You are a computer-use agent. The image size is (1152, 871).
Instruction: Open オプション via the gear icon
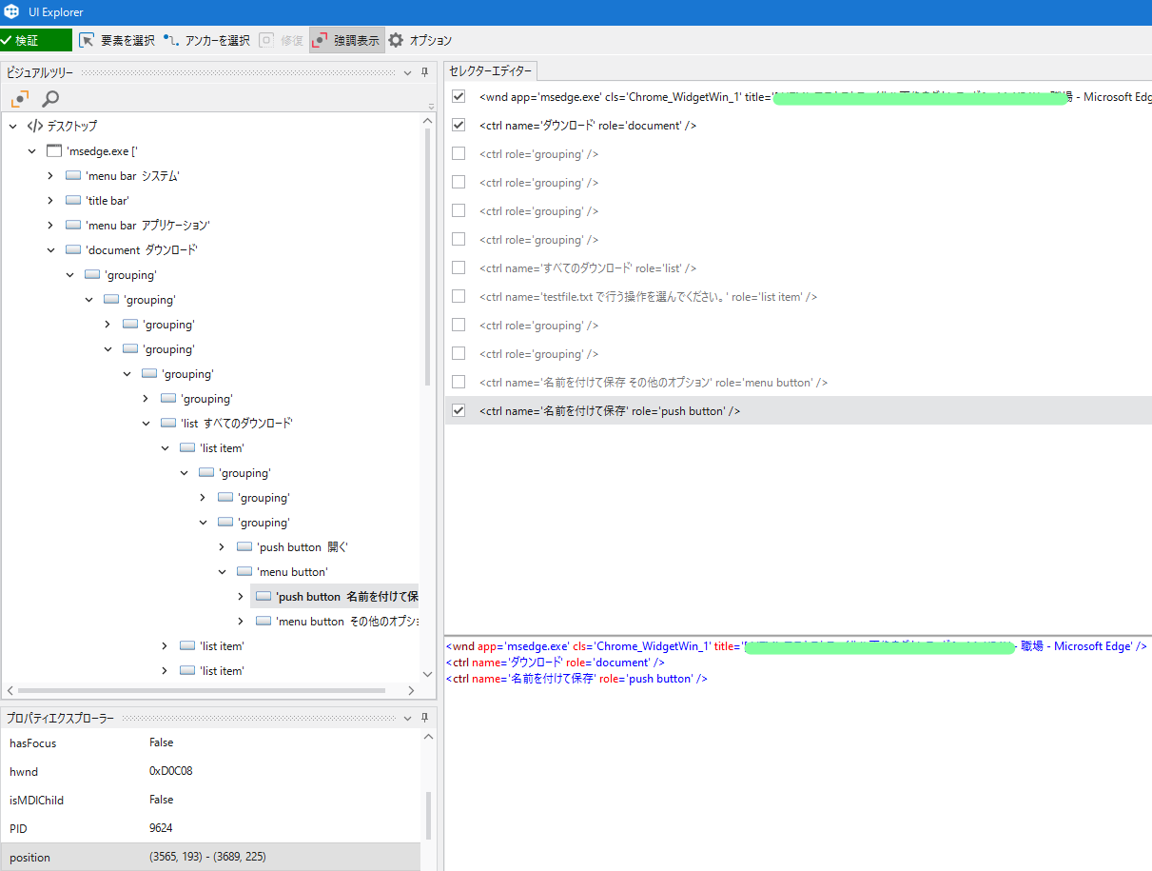[397, 40]
